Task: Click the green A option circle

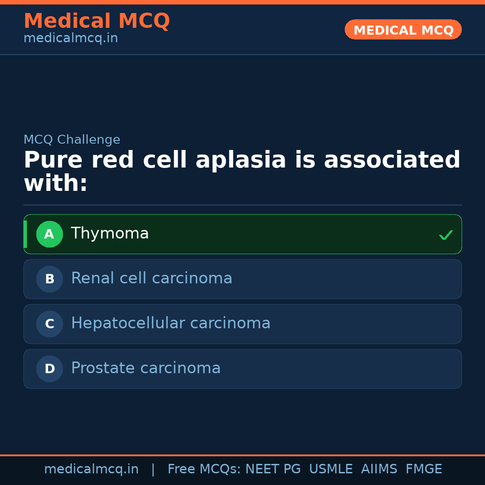Action: click(x=49, y=234)
